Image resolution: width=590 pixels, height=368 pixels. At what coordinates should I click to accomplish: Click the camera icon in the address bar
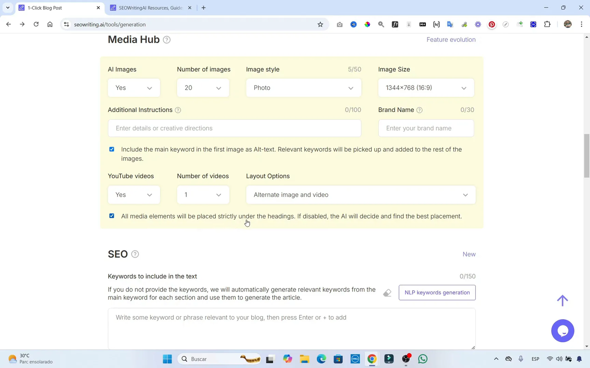coord(339,24)
